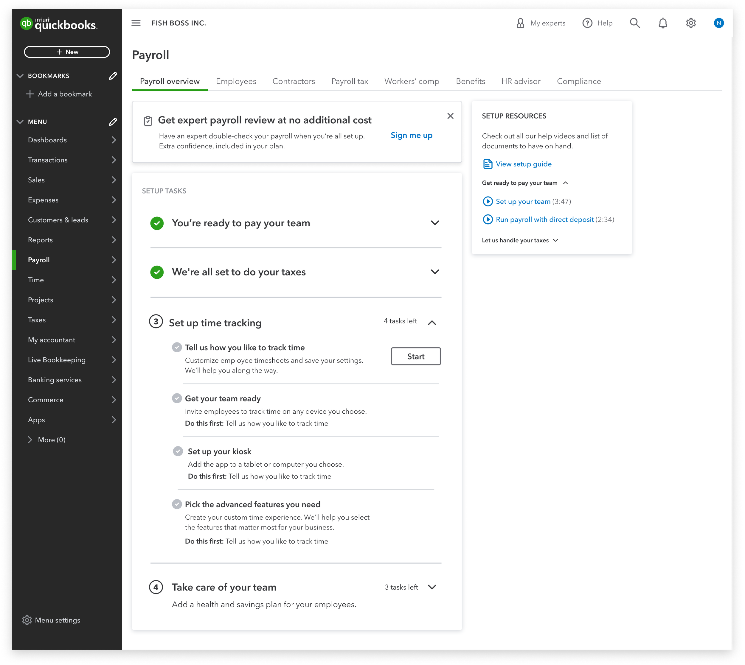Click checkmark beside Pick the advanced features
This screenshot has height=665, width=745.
pos(177,504)
